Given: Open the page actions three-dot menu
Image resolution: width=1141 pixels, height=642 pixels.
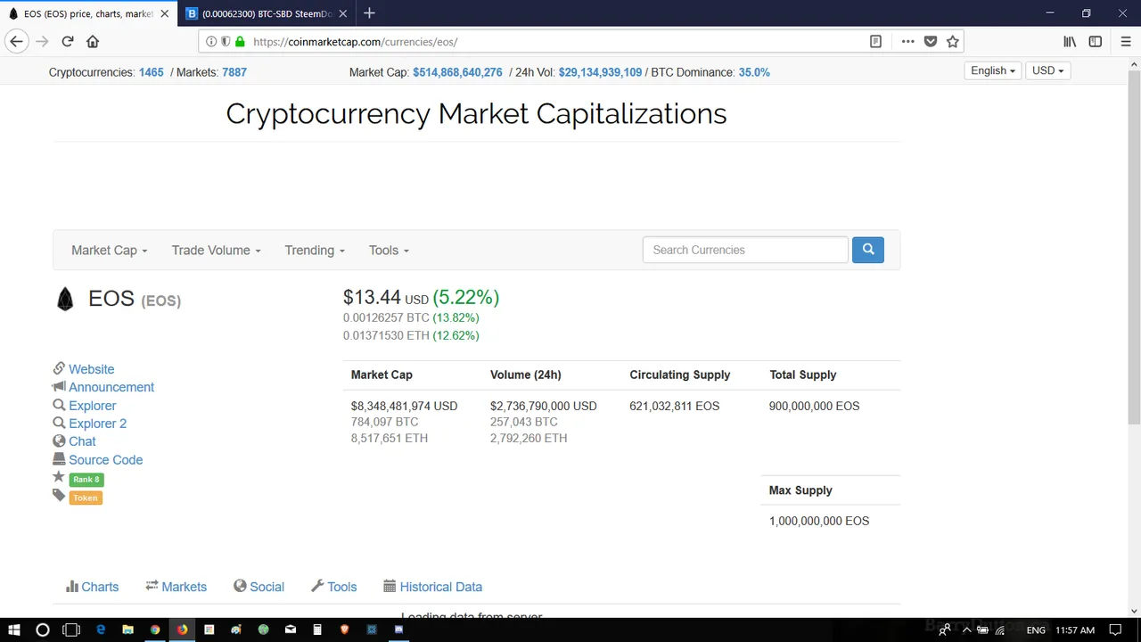Looking at the screenshot, I should [907, 41].
